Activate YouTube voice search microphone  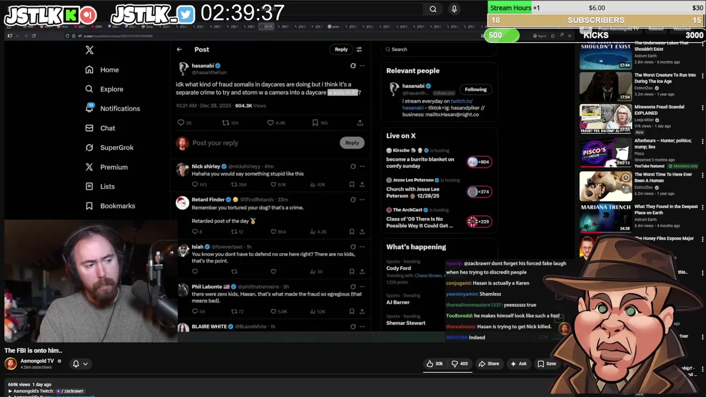454,9
